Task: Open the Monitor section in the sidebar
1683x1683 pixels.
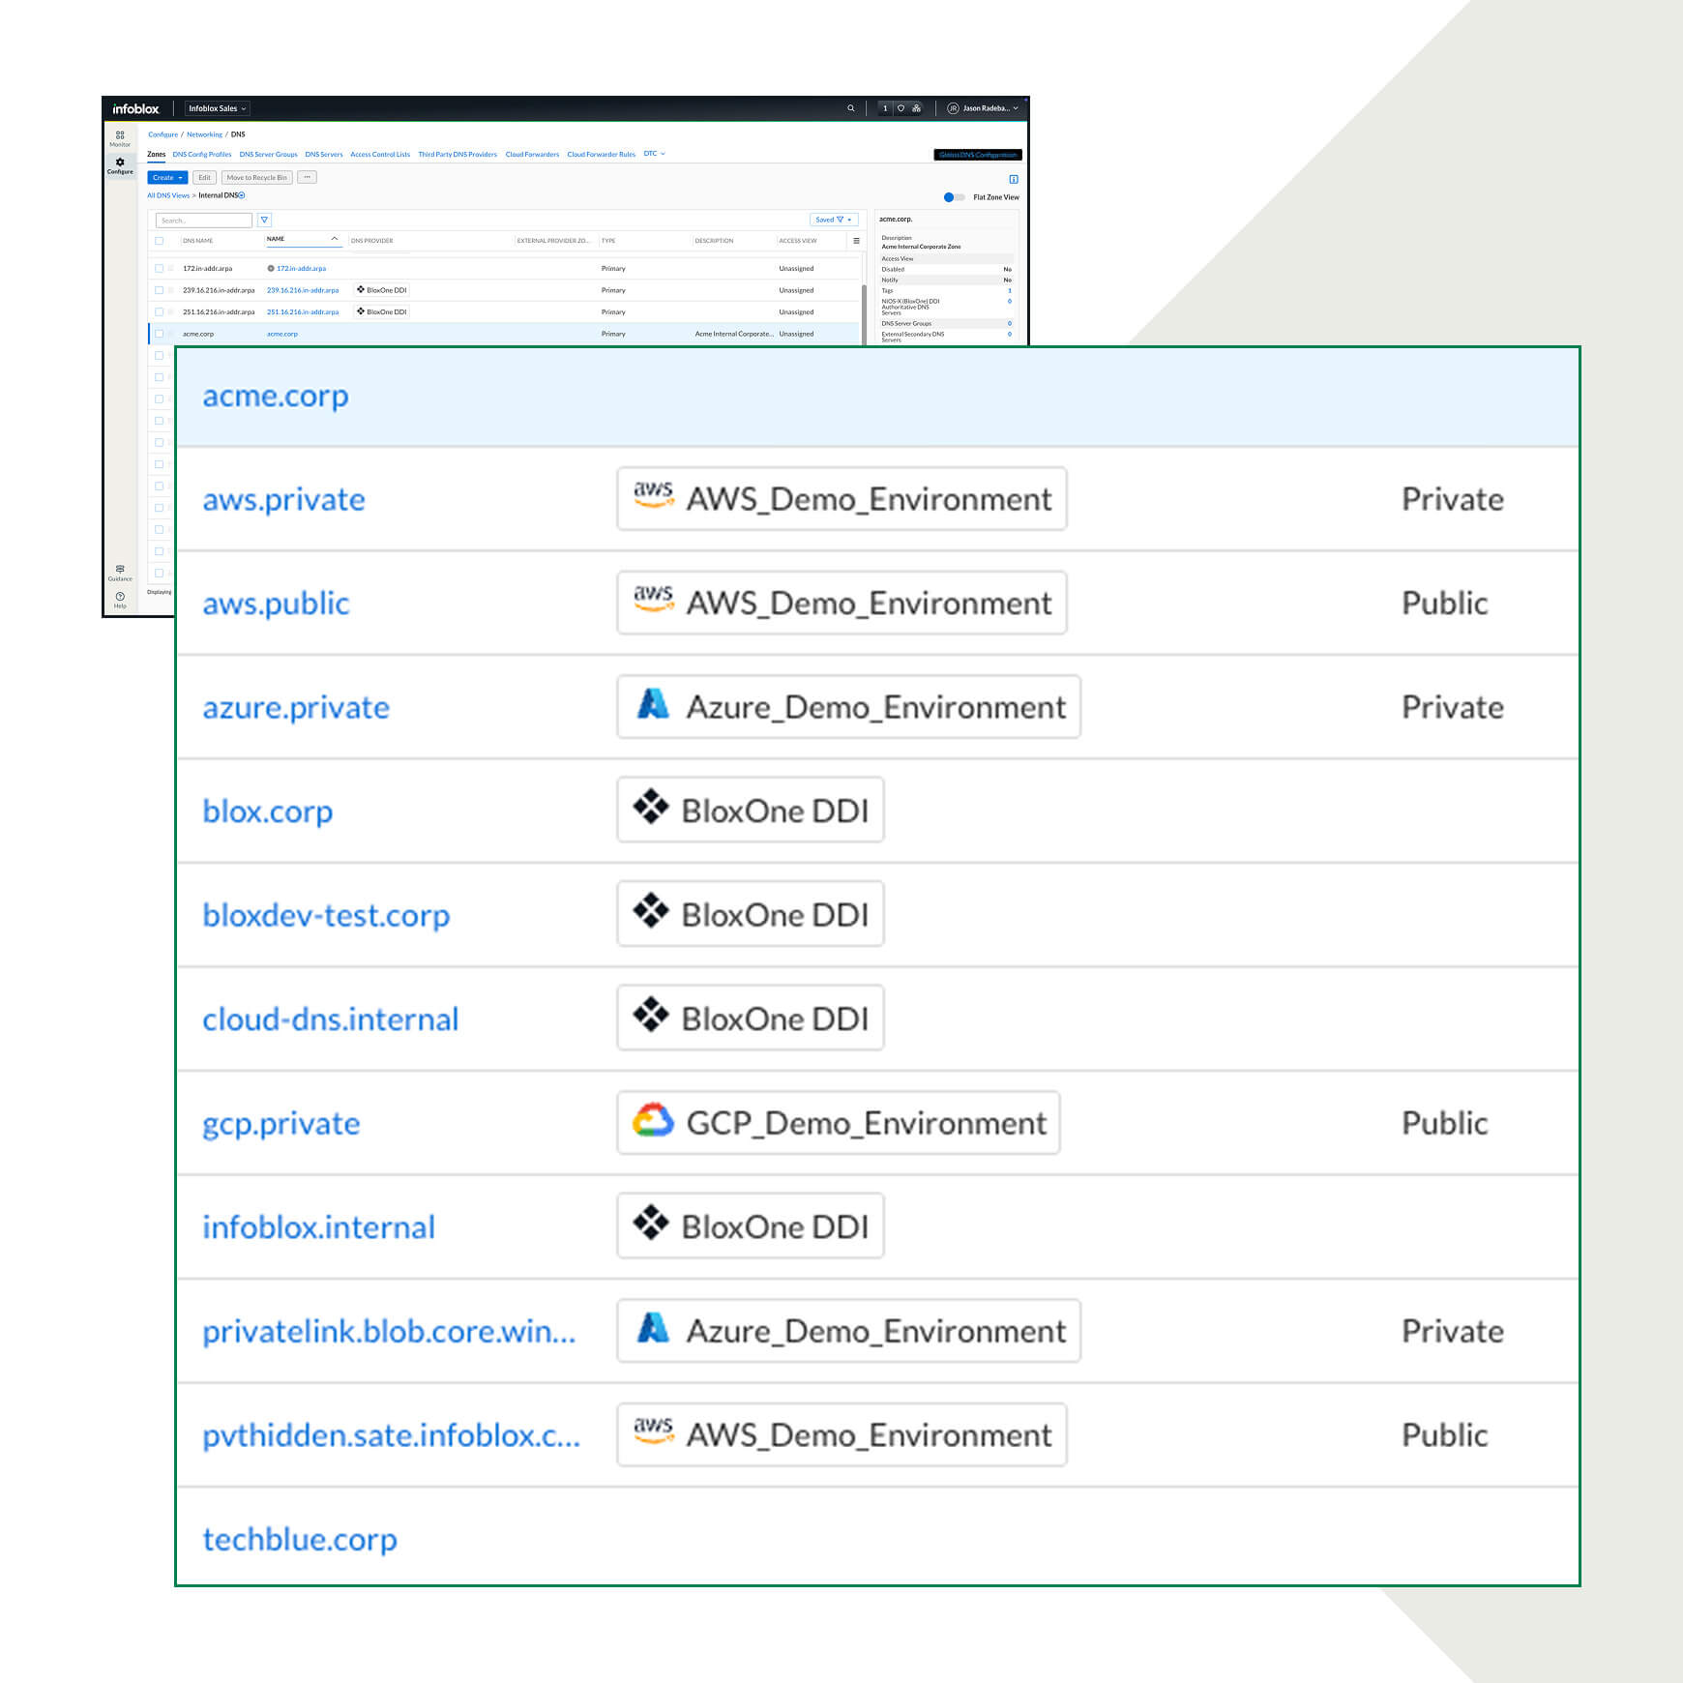Action: (120, 138)
